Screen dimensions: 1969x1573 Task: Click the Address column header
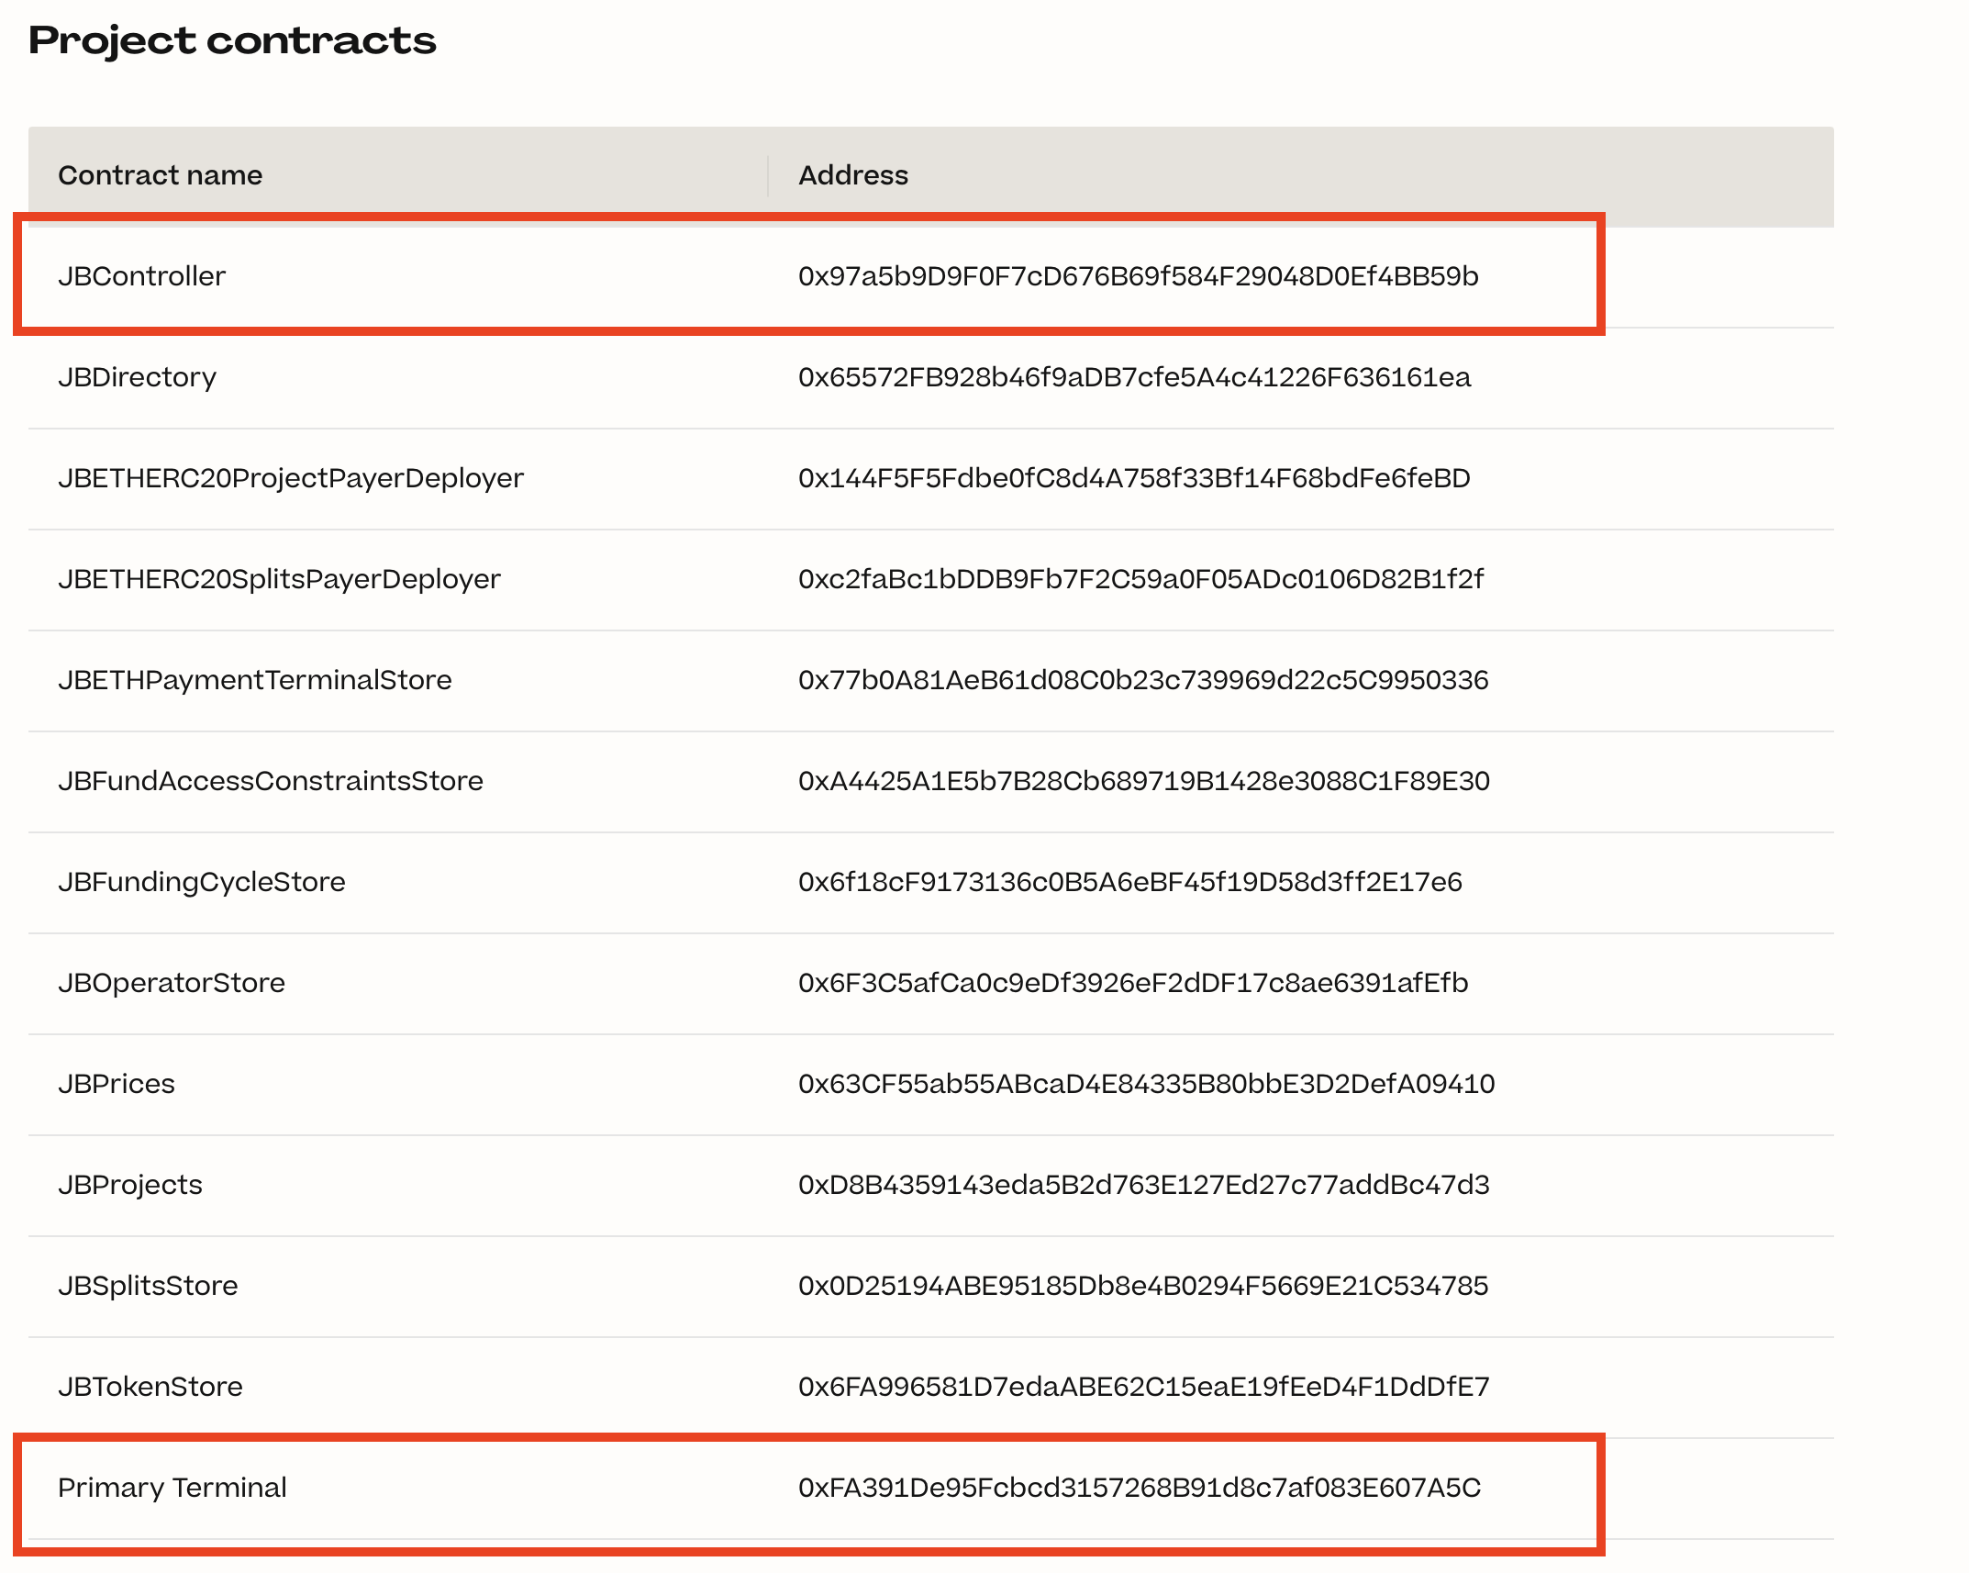tap(852, 175)
